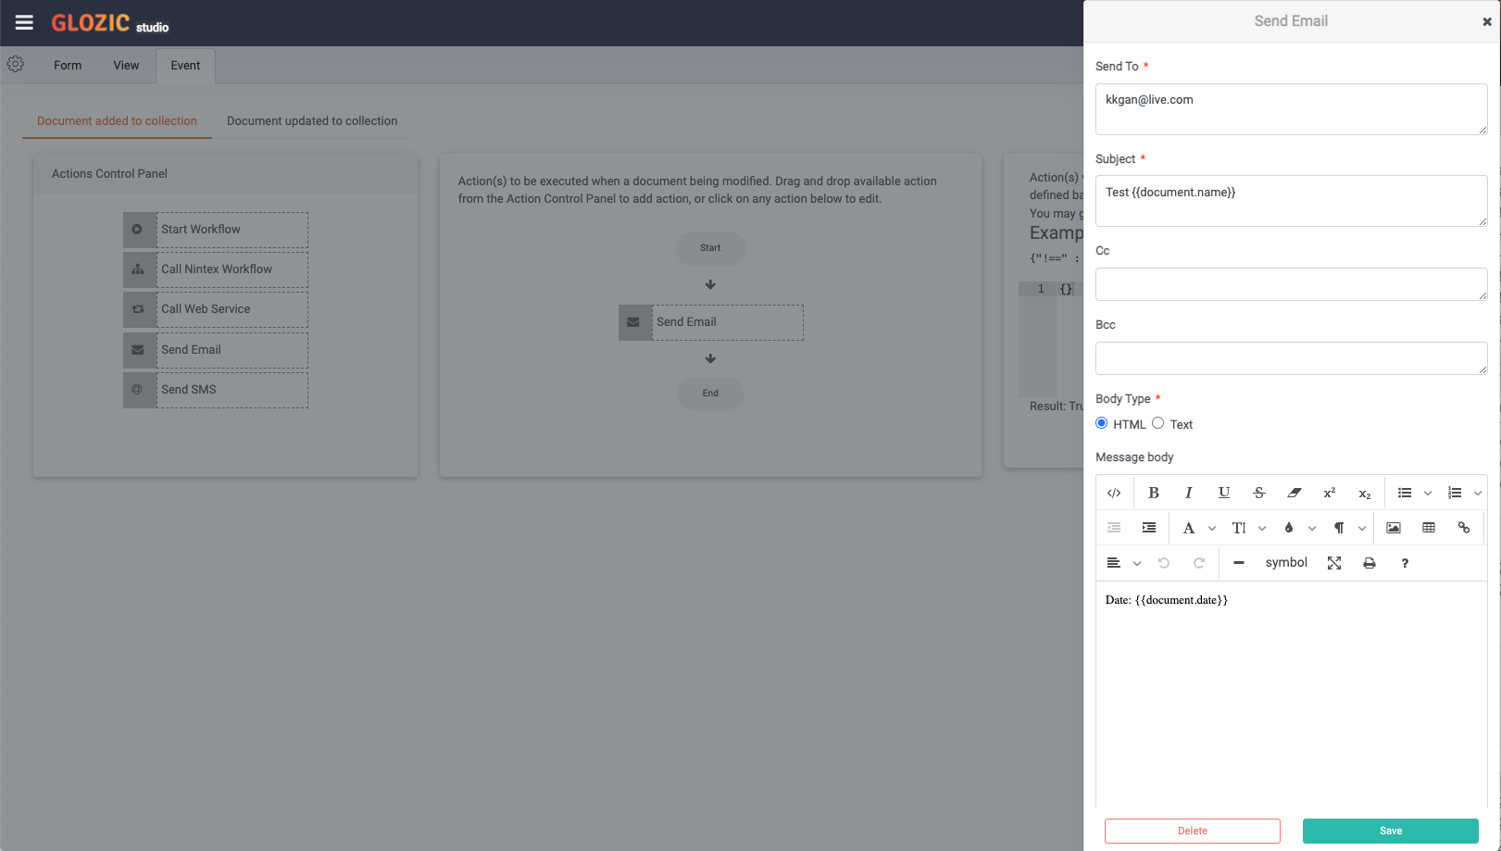
Task: Apply bold formatting in message body toolbar
Action: point(1154,493)
